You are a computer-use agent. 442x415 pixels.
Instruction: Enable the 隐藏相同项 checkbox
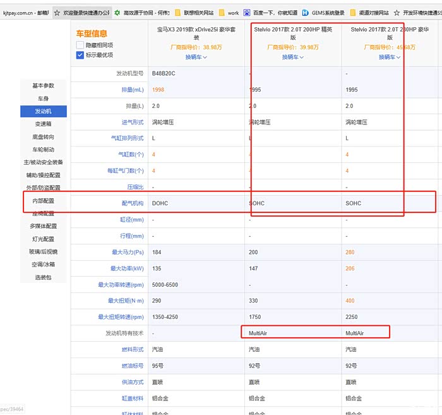click(80, 45)
